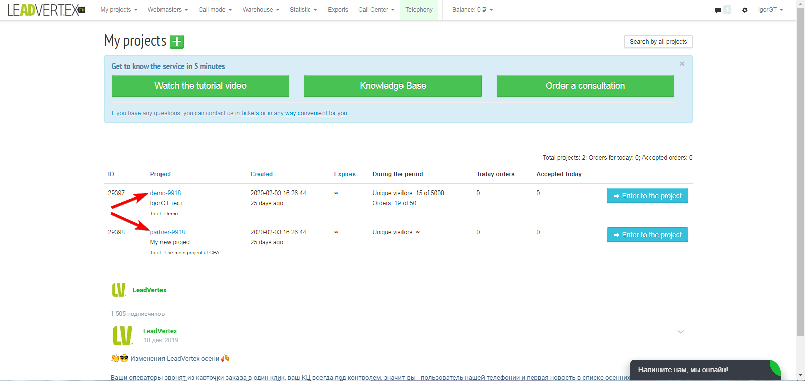Click project ID 29398 cell
The width and height of the screenshot is (805, 381).
coord(116,232)
